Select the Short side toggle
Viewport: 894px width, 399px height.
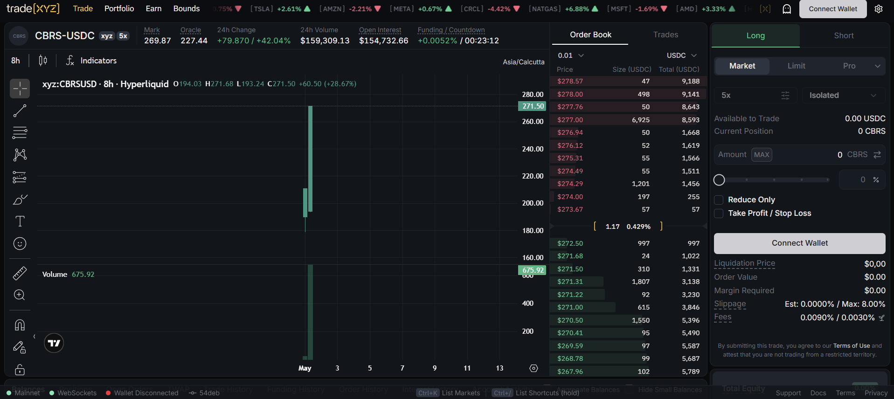coord(844,36)
